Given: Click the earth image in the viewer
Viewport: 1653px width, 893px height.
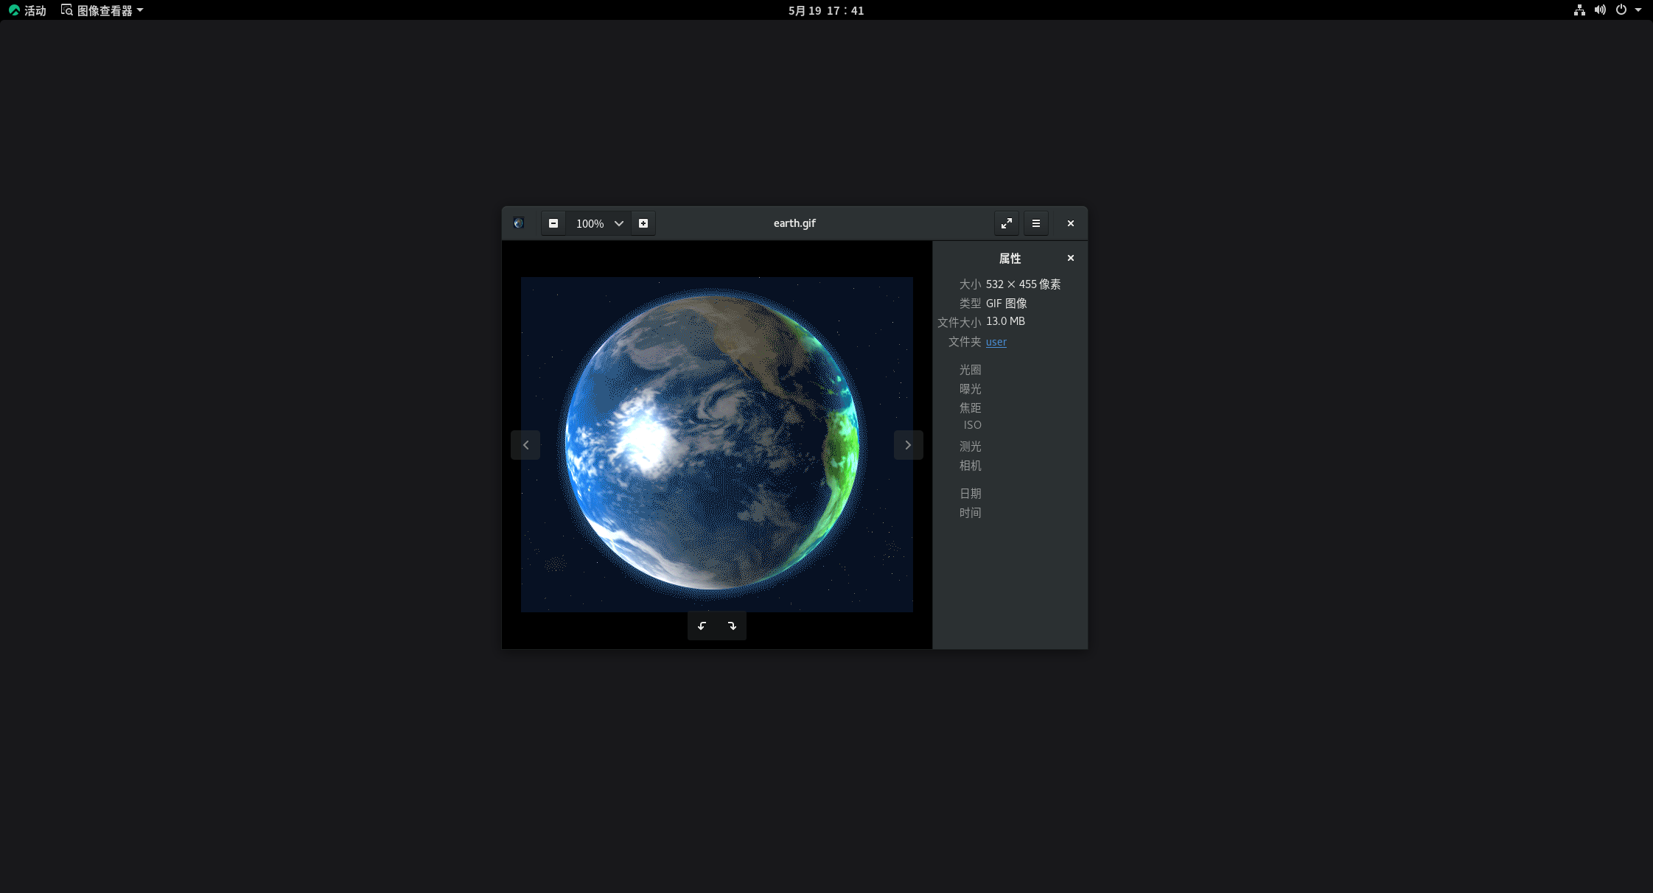Looking at the screenshot, I should point(717,444).
